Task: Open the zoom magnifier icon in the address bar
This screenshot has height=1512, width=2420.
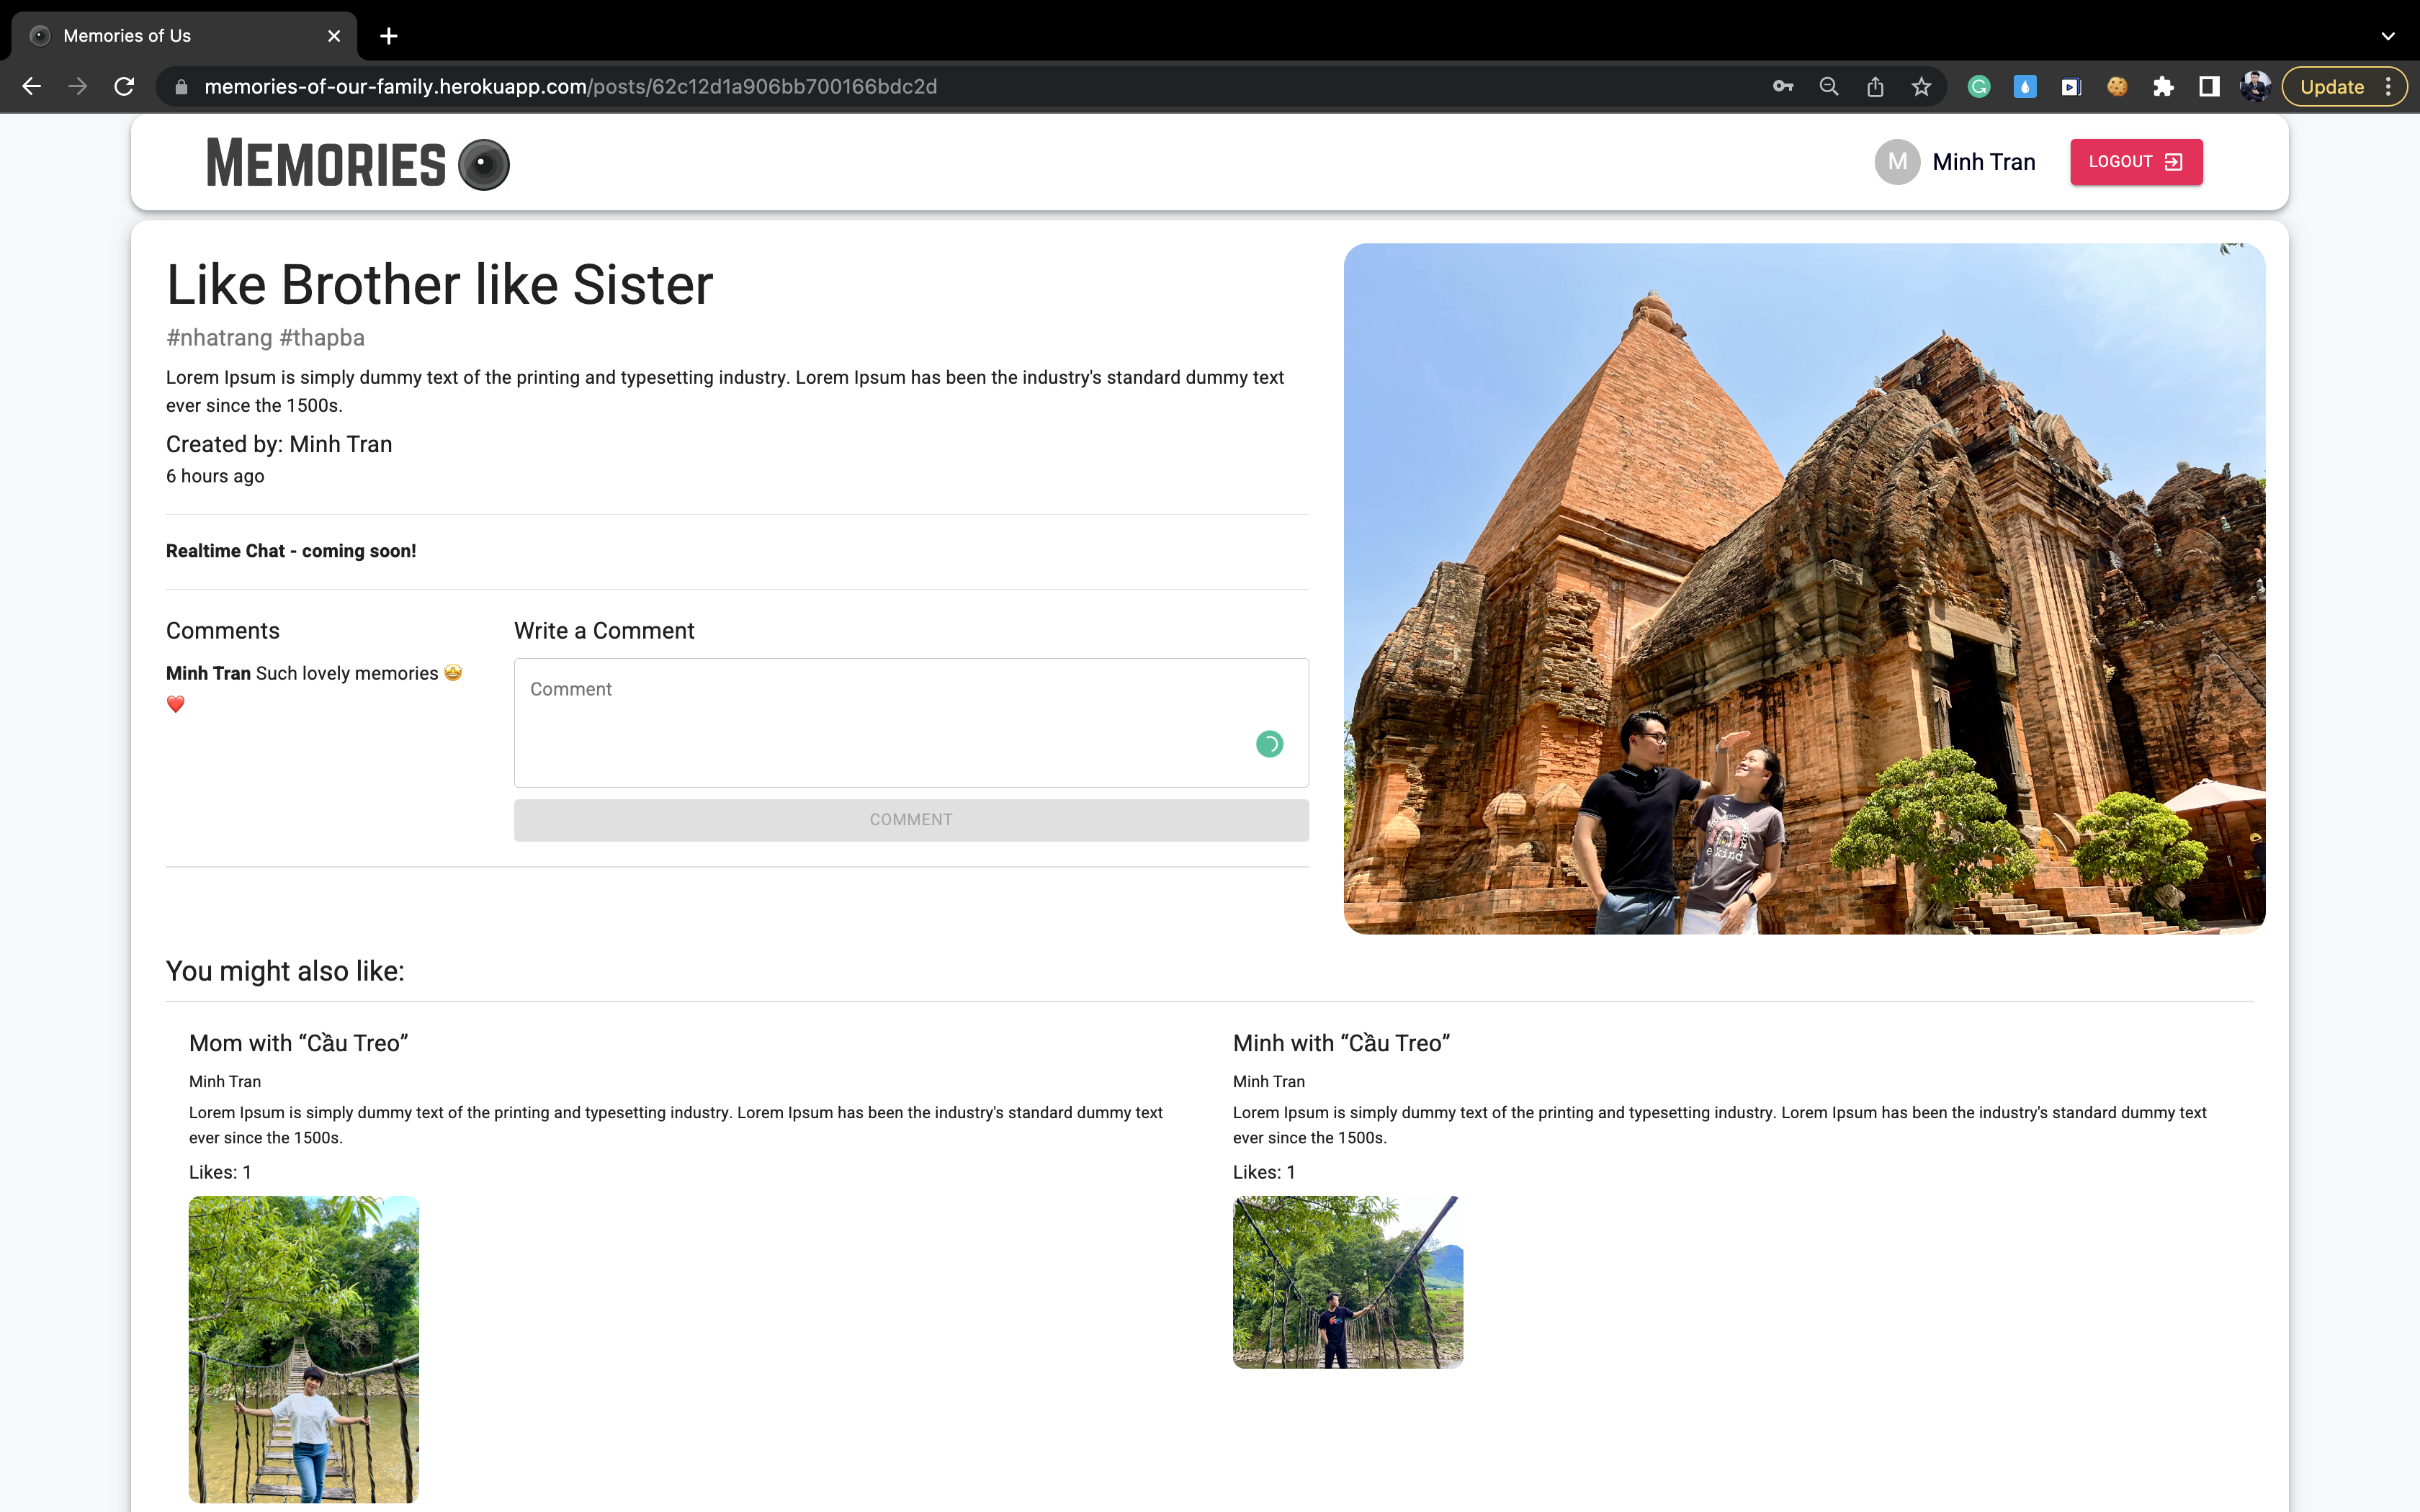Action: [x=1829, y=87]
